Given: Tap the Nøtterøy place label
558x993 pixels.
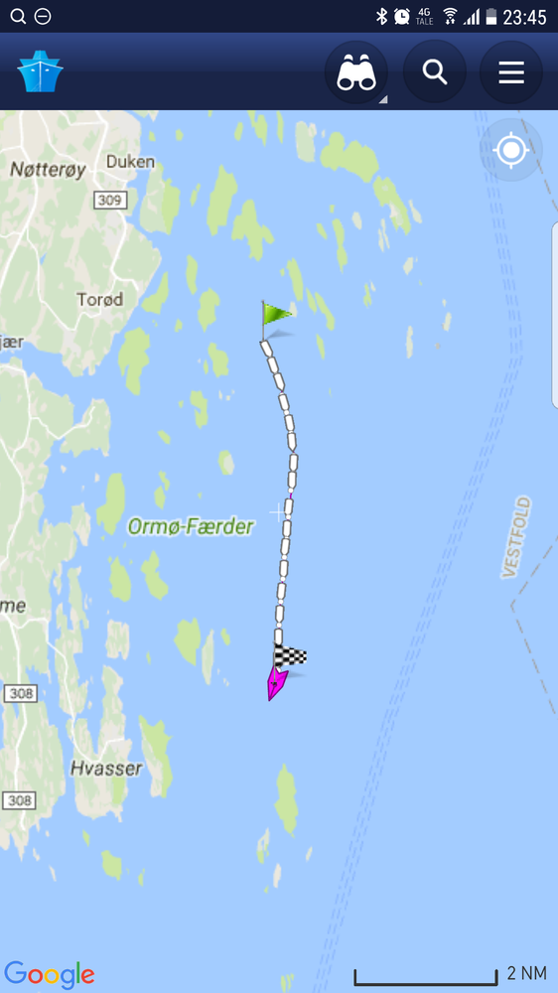Looking at the screenshot, I should click(48, 170).
